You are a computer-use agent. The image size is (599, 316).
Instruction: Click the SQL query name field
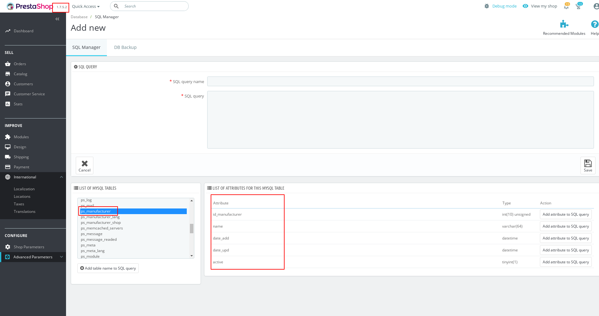point(400,82)
